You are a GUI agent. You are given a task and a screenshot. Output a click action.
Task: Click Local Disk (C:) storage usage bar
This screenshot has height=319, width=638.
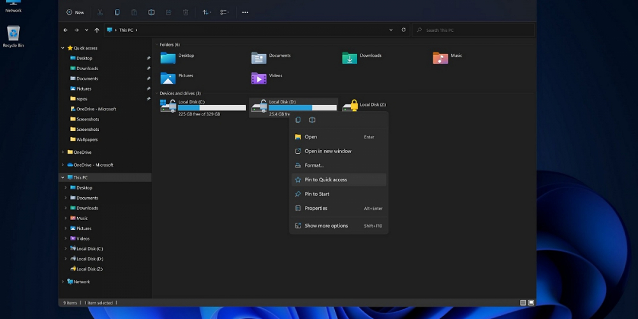pos(212,108)
